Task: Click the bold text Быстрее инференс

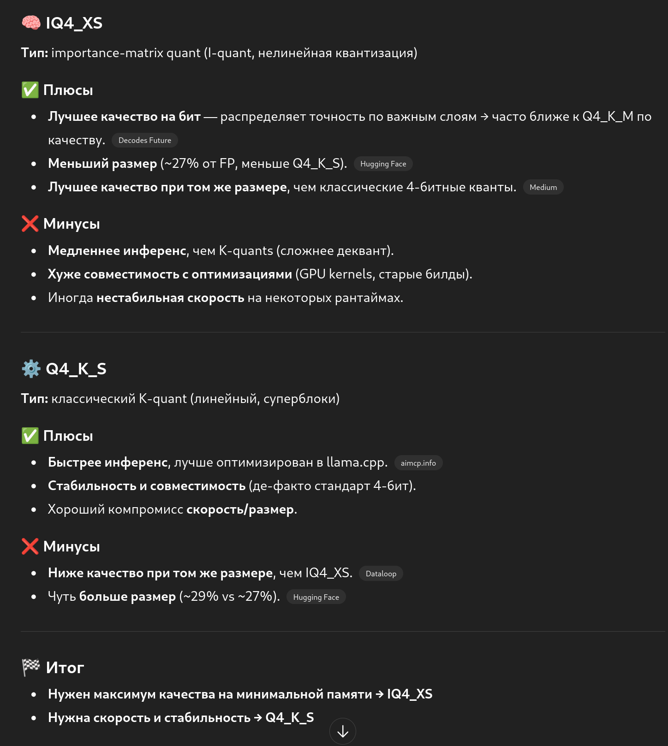Action: tap(107, 462)
